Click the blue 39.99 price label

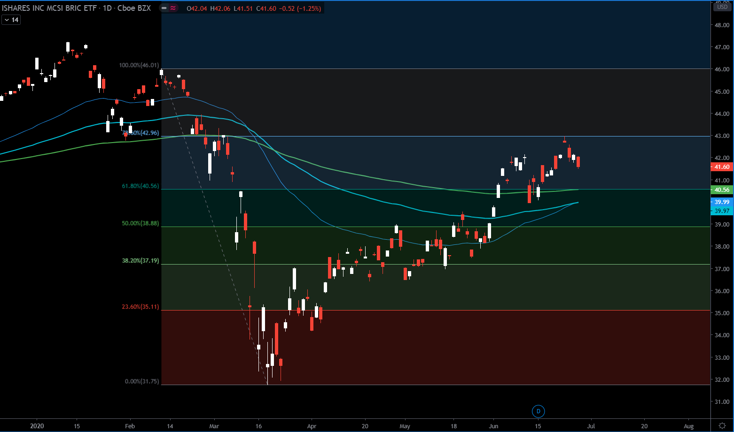point(722,202)
